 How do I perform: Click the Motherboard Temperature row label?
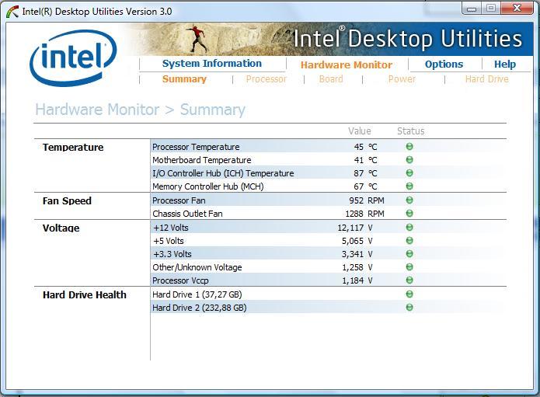click(x=202, y=160)
